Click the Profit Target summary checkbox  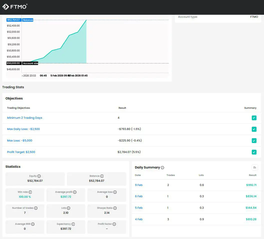pos(254,152)
